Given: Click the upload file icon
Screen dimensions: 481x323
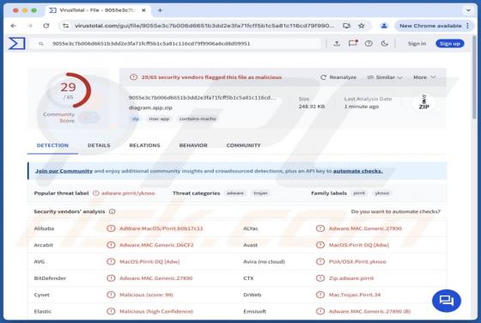Looking at the screenshot, I should coord(337,44).
